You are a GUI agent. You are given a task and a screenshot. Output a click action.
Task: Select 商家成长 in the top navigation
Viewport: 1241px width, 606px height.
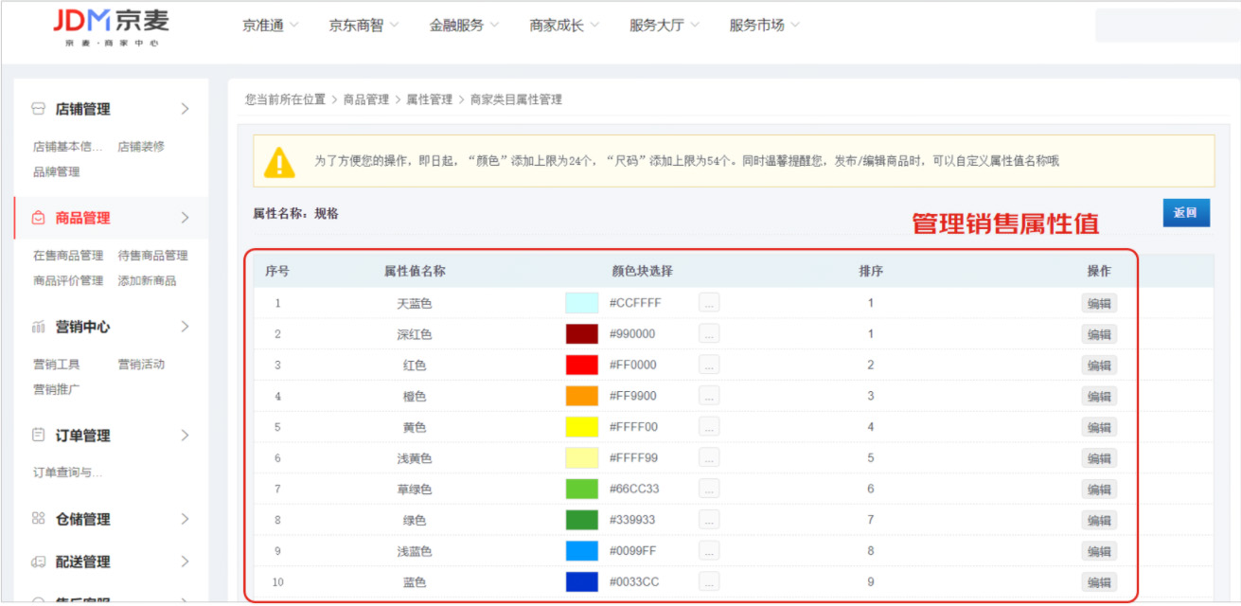click(x=557, y=25)
